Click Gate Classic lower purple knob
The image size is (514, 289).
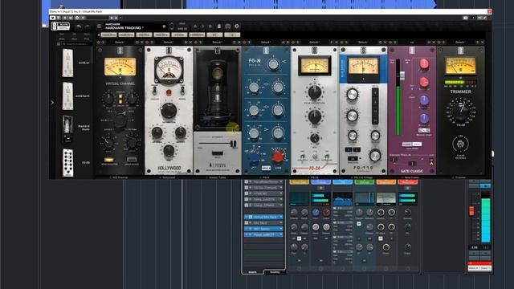click(423, 118)
